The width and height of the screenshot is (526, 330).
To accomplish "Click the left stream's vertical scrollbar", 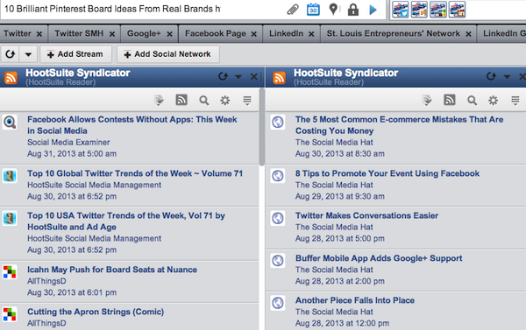I will (x=261, y=127).
